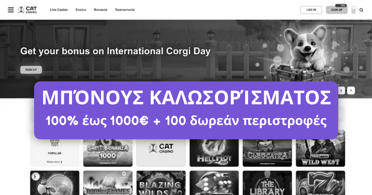Go to the Bonuses page

tap(100, 10)
